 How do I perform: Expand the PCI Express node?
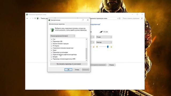(x=52, y=46)
